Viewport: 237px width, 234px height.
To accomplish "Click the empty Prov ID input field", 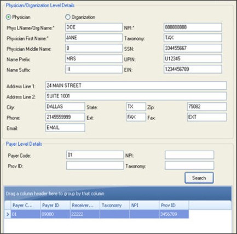I will [95, 165].
